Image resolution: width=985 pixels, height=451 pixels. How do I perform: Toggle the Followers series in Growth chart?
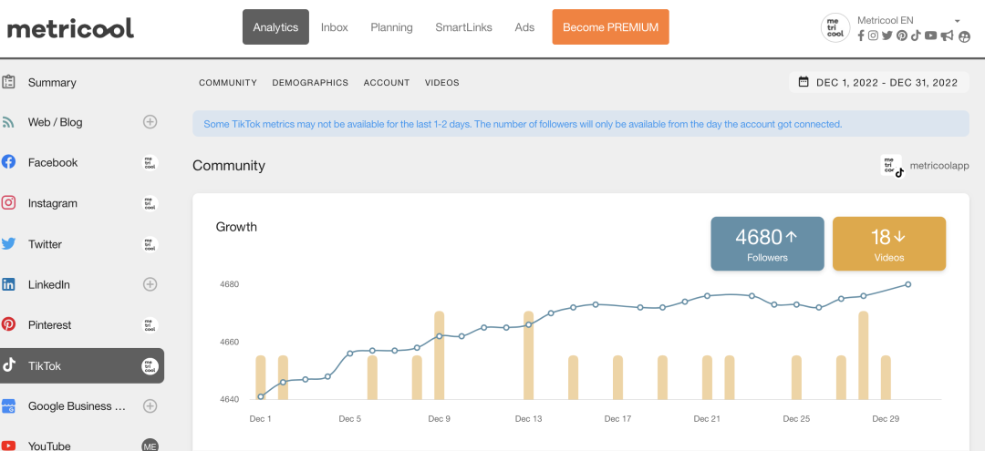coord(767,244)
